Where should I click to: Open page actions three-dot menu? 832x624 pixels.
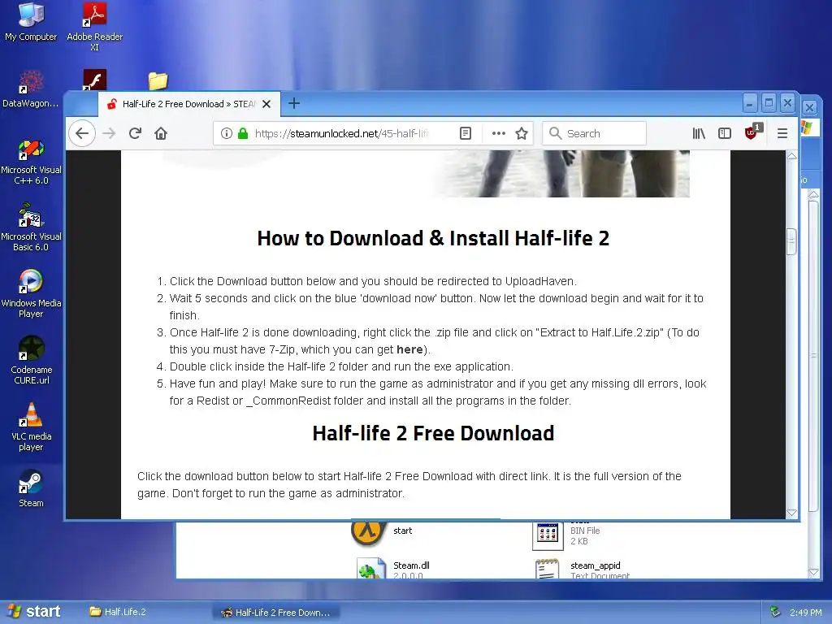click(498, 133)
